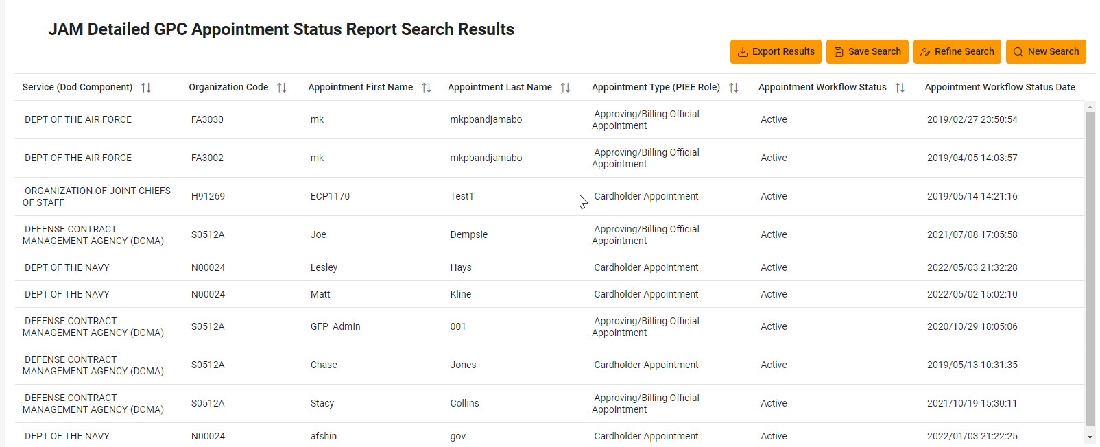Click status date 2022/01/03 21:22:25
Viewport: 1100px width, 447px height.
tap(972, 436)
